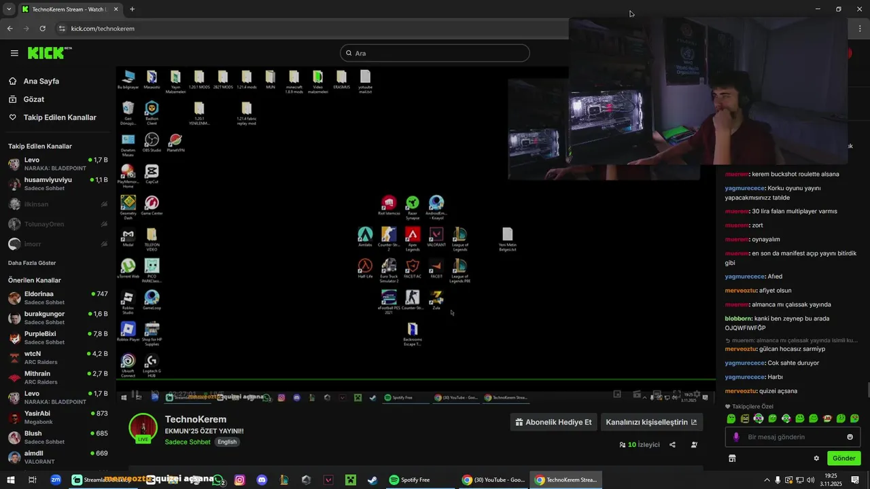Screen dimensions: 870x489
Task: Show hidden system tray icons
Action: (x=767, y=479)
